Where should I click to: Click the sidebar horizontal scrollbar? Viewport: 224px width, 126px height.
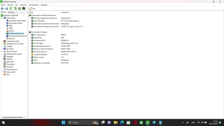click(x=13, y=117)
